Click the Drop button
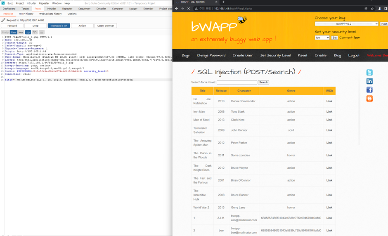This screenshot has height=236, width=388. click(x=35, y=26)
